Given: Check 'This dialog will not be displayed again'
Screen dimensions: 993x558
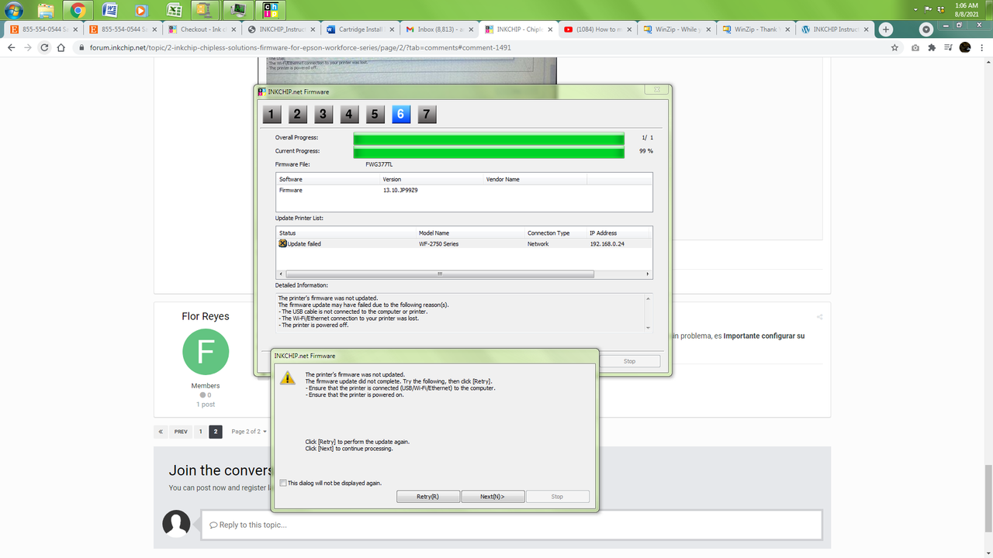Looking at the screenshot, I should [282, 483].
